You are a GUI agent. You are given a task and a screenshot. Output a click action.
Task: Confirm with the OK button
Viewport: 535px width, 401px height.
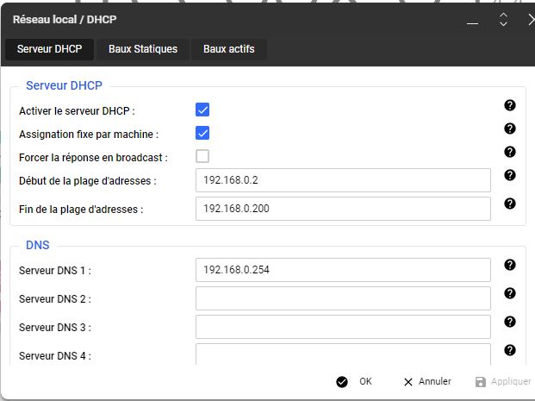(x=354, y=381)
